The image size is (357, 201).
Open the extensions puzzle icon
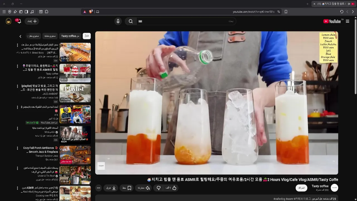click(x=47, y=12)
